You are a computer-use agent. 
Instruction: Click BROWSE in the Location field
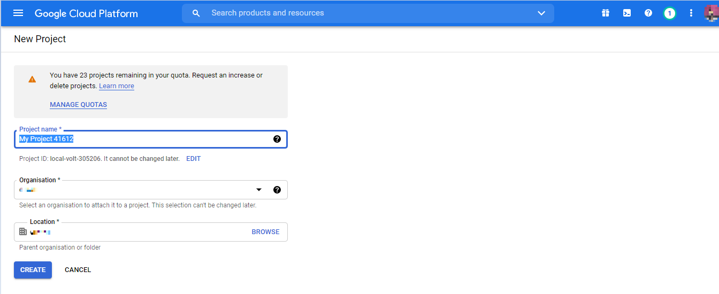tap(266, 232)
